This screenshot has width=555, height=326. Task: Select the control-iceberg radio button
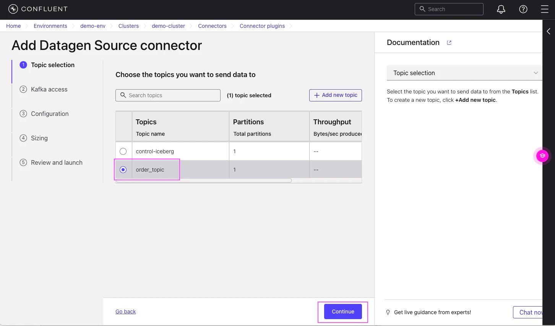(x=123, y=151)
